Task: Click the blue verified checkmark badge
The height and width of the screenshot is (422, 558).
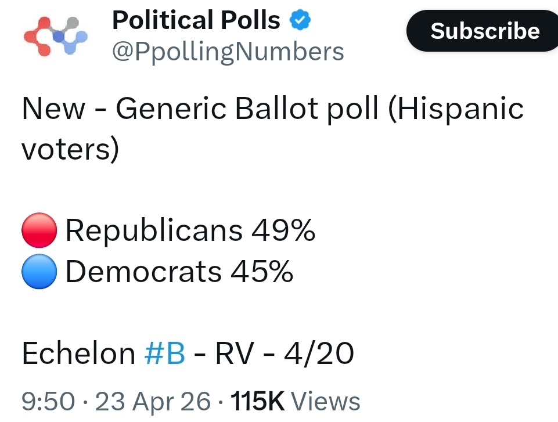Action: 300,22
